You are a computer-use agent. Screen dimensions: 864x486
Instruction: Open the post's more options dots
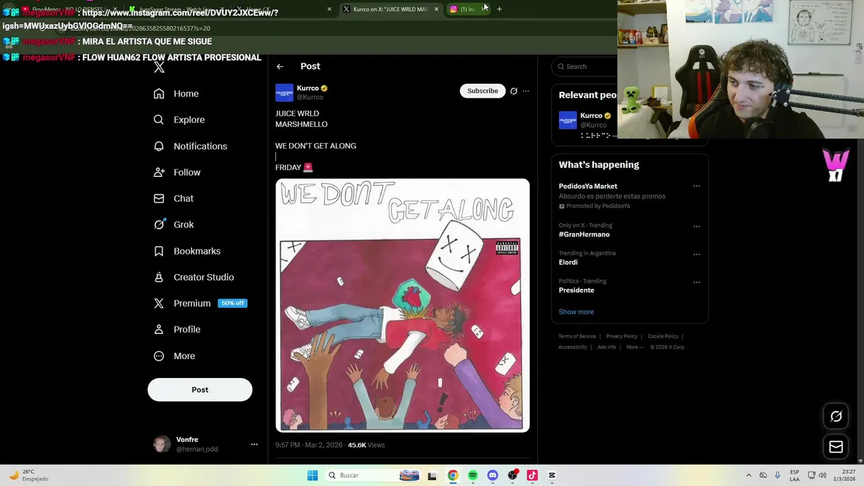(526, 90)
